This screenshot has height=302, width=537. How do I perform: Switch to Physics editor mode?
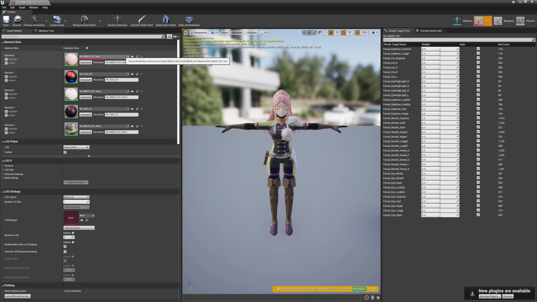(x=526, y=21)
